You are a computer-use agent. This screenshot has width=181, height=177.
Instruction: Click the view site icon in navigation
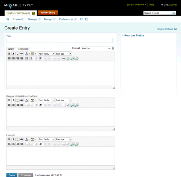click(x=87, y=19)
